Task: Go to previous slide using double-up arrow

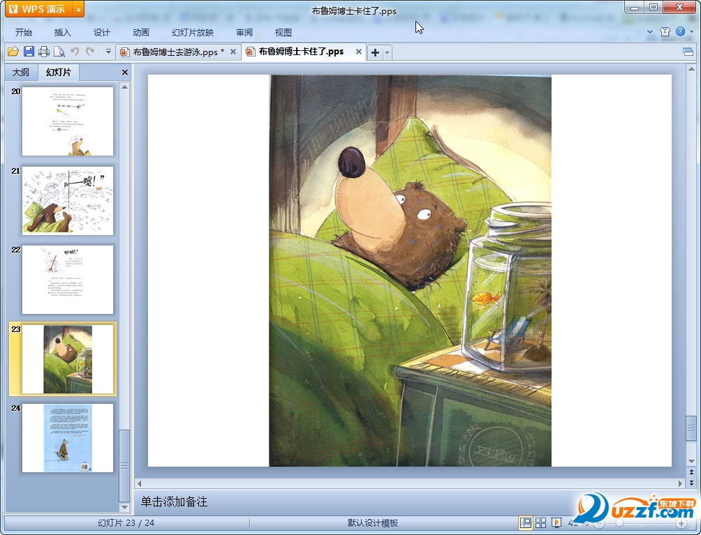Action: (x=691, y=472)
